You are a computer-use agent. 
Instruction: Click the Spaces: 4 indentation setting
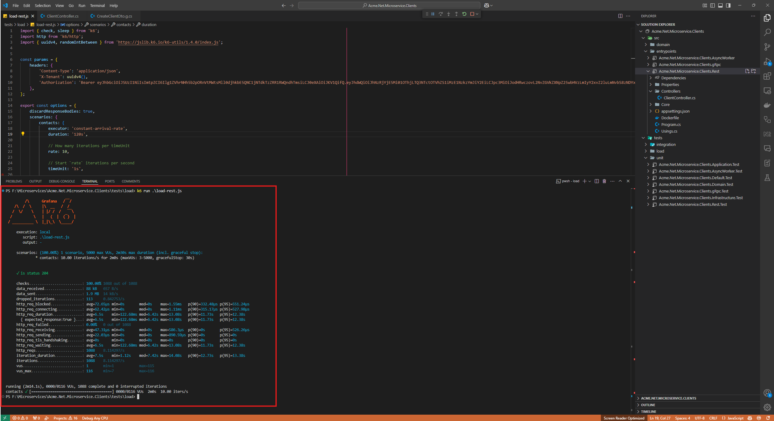click(683, 418)
